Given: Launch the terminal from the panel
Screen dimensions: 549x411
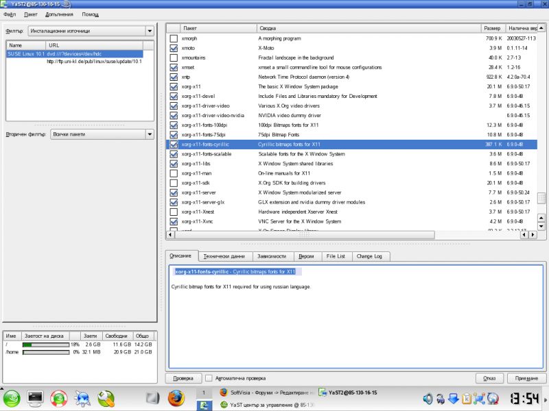Looking at the screenshot, I should coord(35,399).
